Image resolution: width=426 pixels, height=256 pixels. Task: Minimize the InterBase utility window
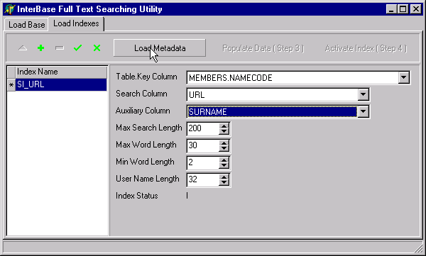[391, 9]
